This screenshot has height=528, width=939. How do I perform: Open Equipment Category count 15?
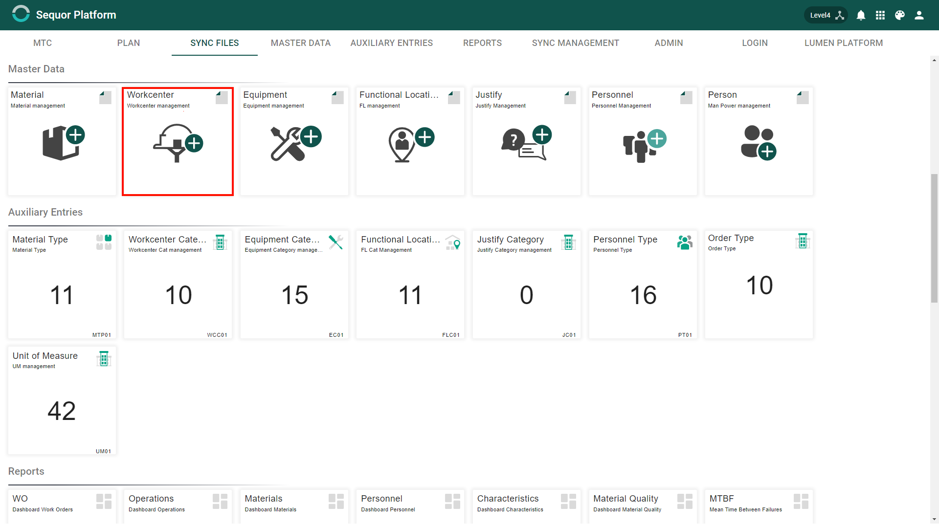(x=295, y=295)
